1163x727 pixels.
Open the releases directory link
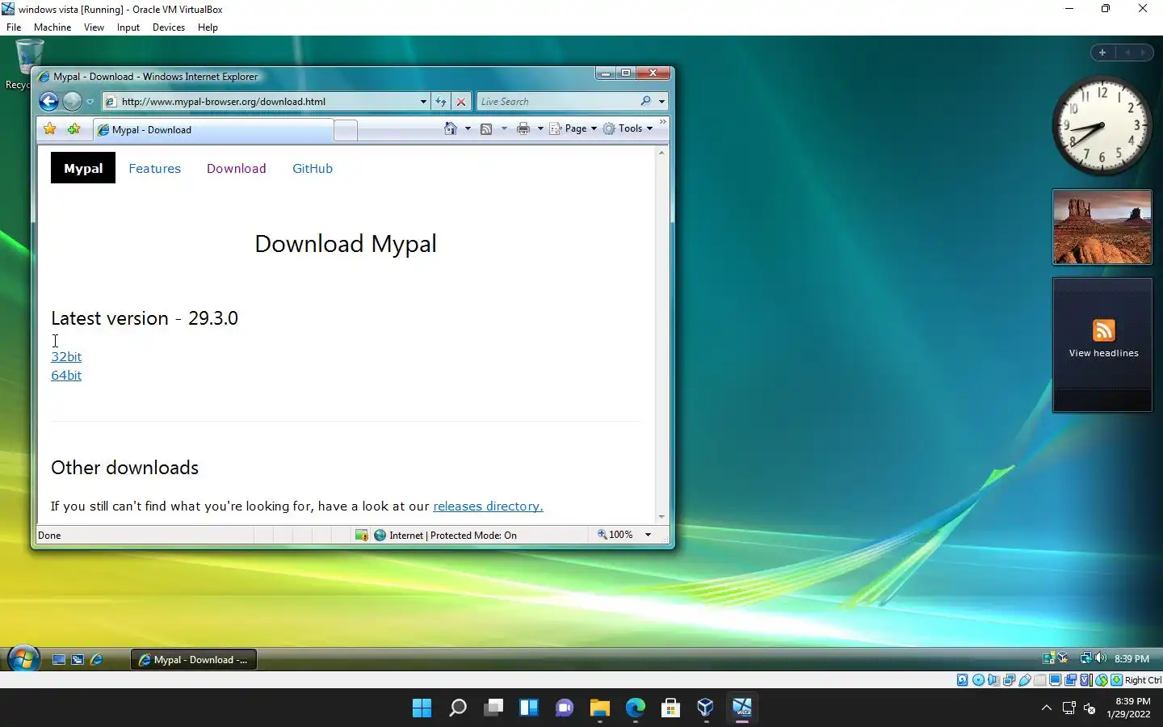[488, 506]
